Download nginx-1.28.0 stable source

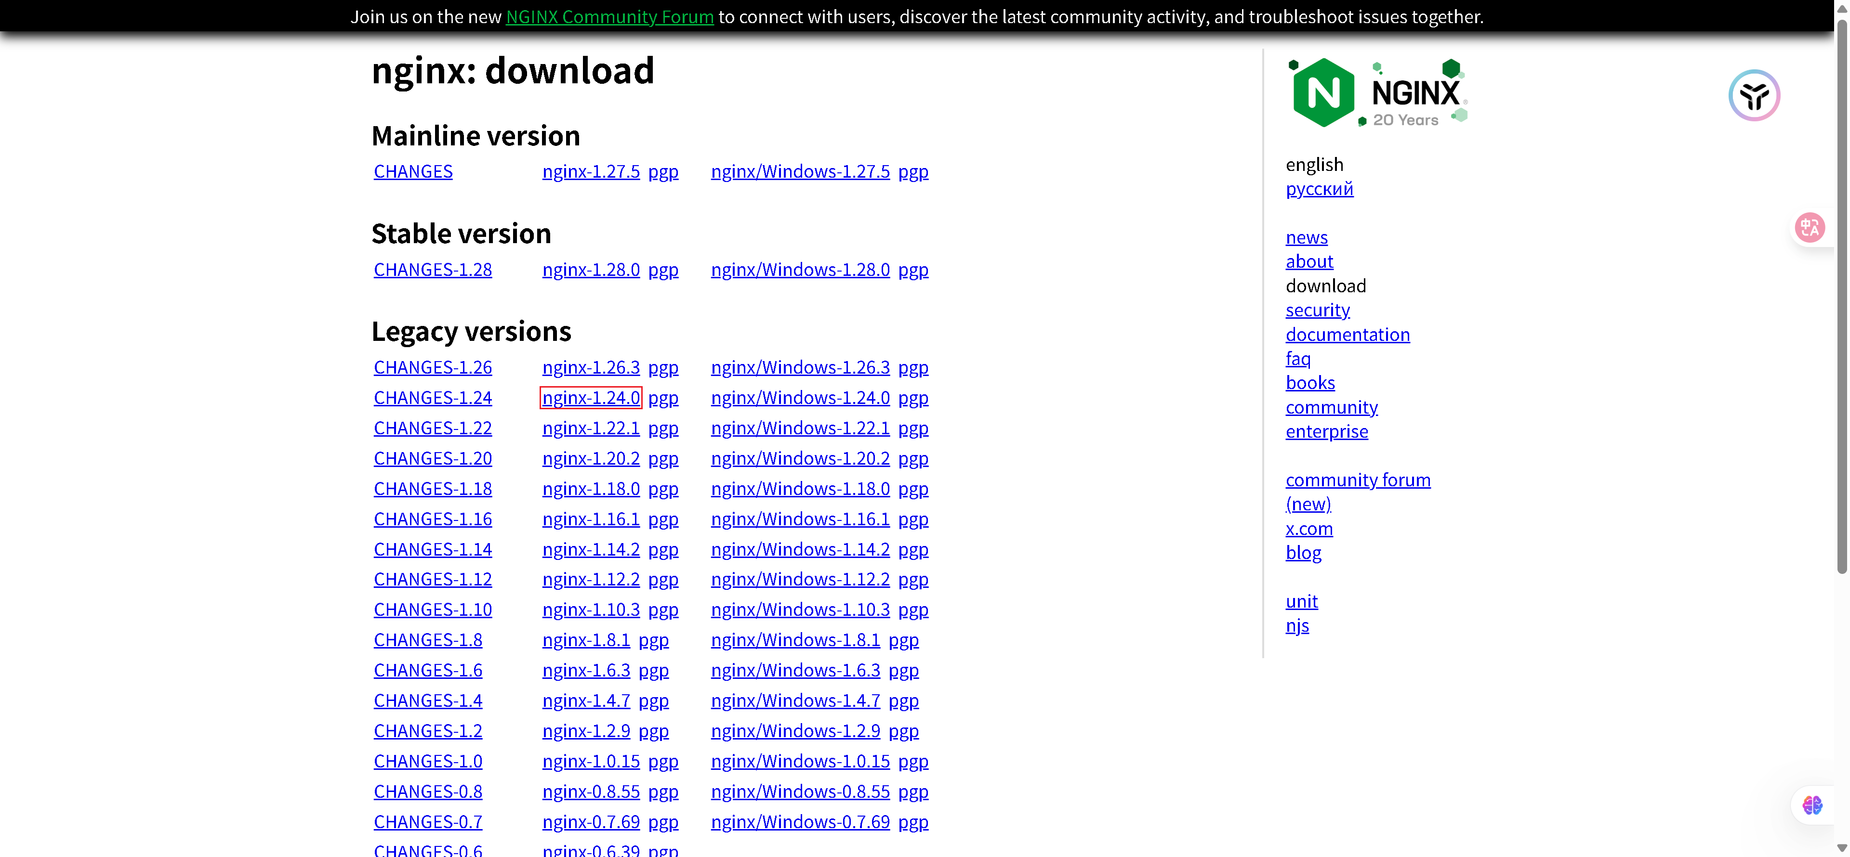(x=590, y=270)
